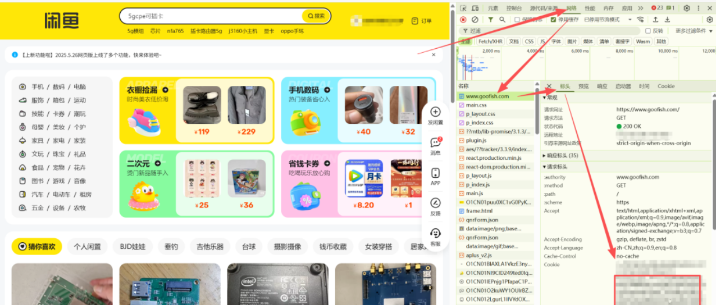Click the import HAR upload icon
The image size is (716, 305).
point(655,20)
